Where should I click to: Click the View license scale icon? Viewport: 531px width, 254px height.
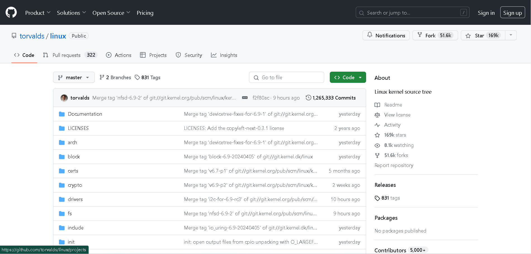tap(377, 115)
